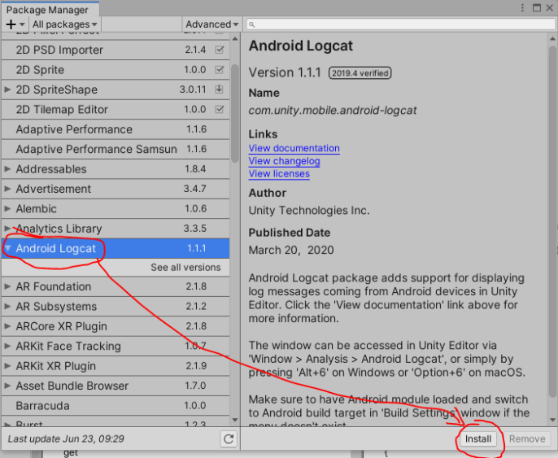The image size is (558, 458).
Task: Select the Addressables package row
Action: click(x=116, y=169)
